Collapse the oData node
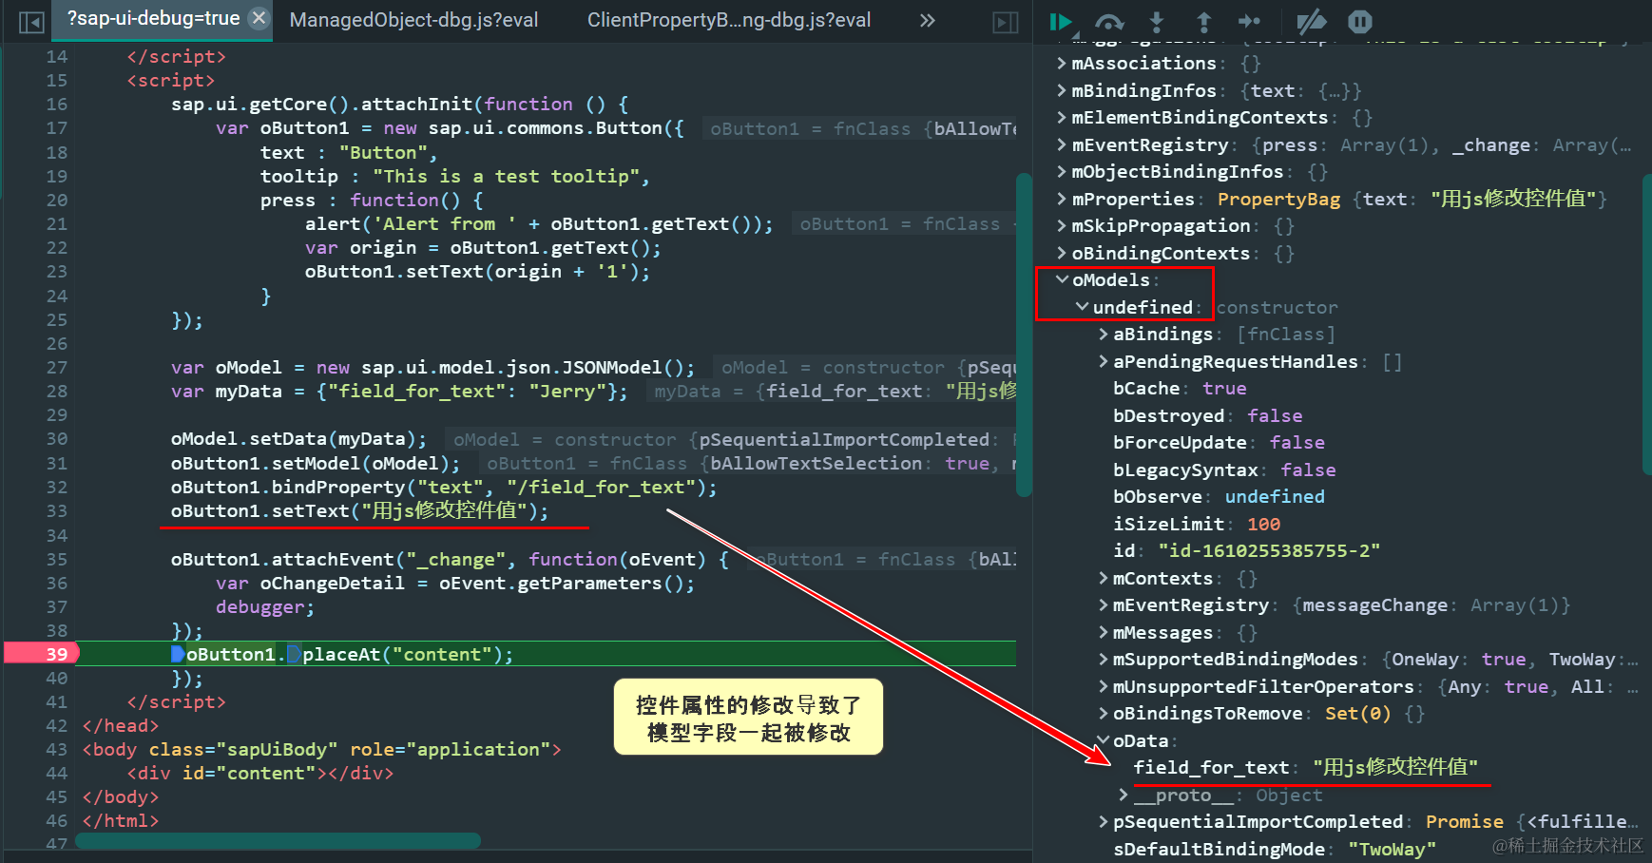Image resolution: width=1652 pixels, height=863 pixels. click(x=1103, y=741)
